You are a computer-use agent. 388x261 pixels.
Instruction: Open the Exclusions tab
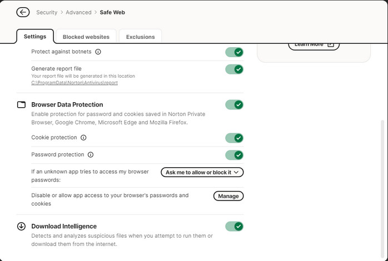pos(141,37)
